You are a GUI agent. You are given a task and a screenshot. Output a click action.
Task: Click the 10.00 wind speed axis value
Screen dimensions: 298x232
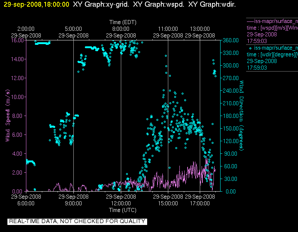[x=17, y=97]
